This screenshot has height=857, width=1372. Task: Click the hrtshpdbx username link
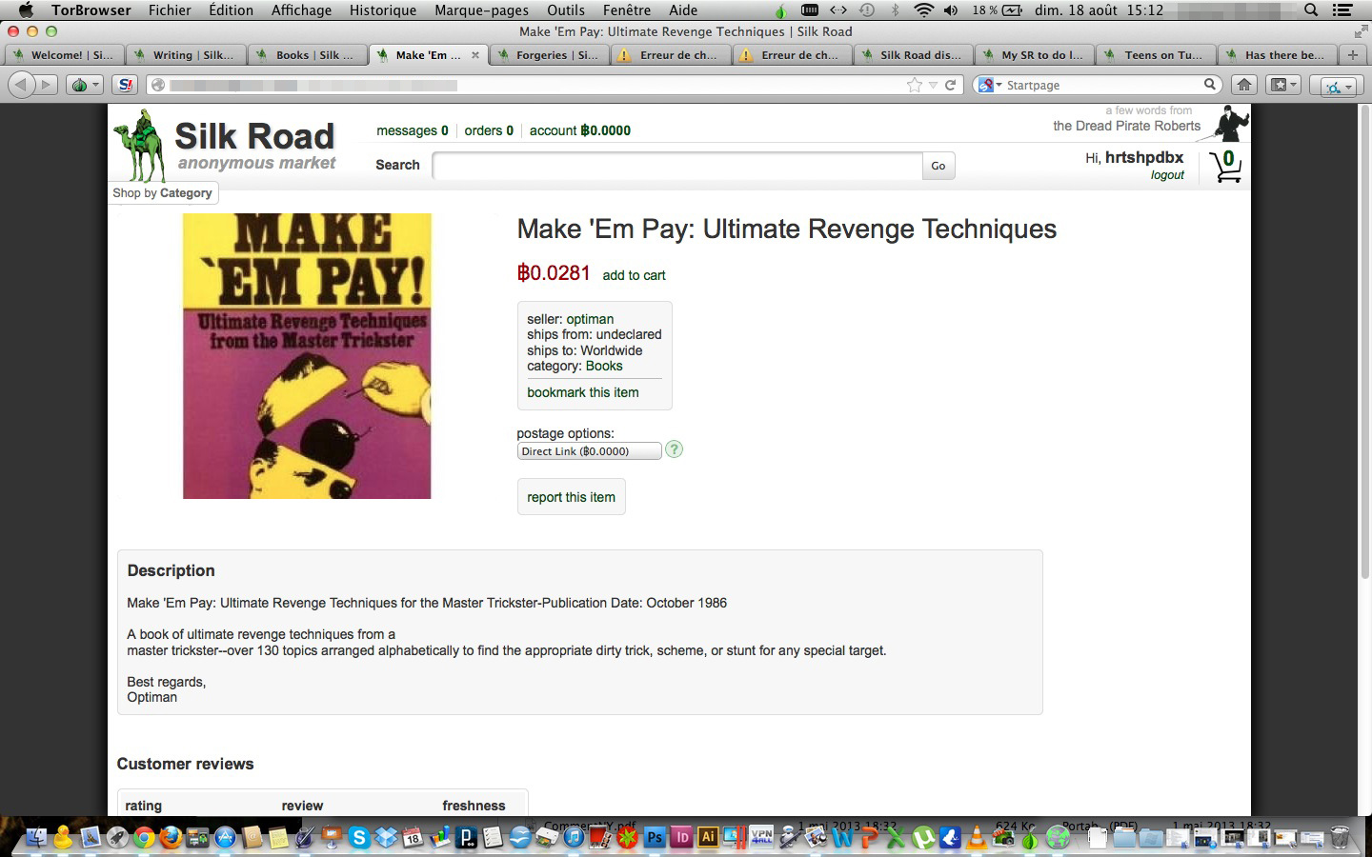tap(1144, 157)
